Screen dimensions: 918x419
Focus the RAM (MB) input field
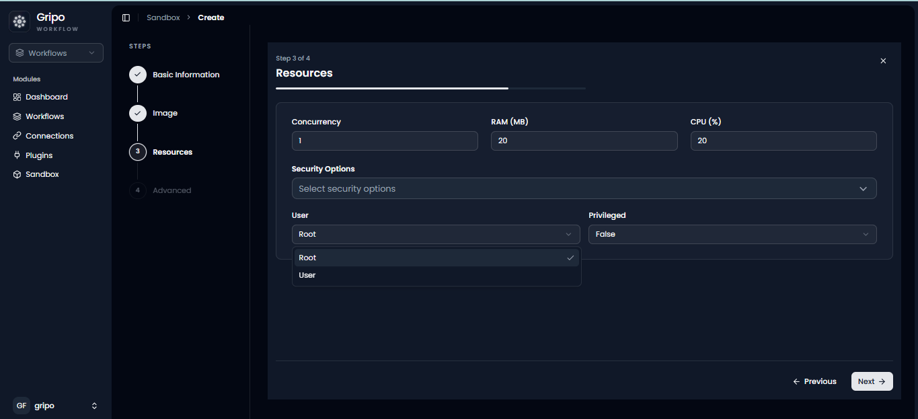point(584,141)
